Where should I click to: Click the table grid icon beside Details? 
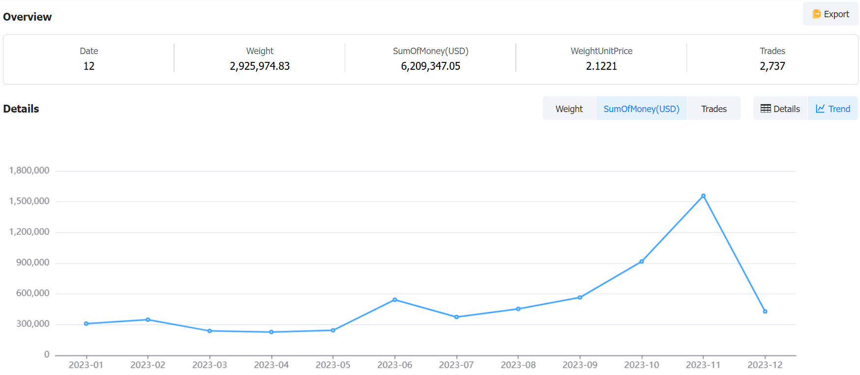pyautogui.click(x=766, y=109)
